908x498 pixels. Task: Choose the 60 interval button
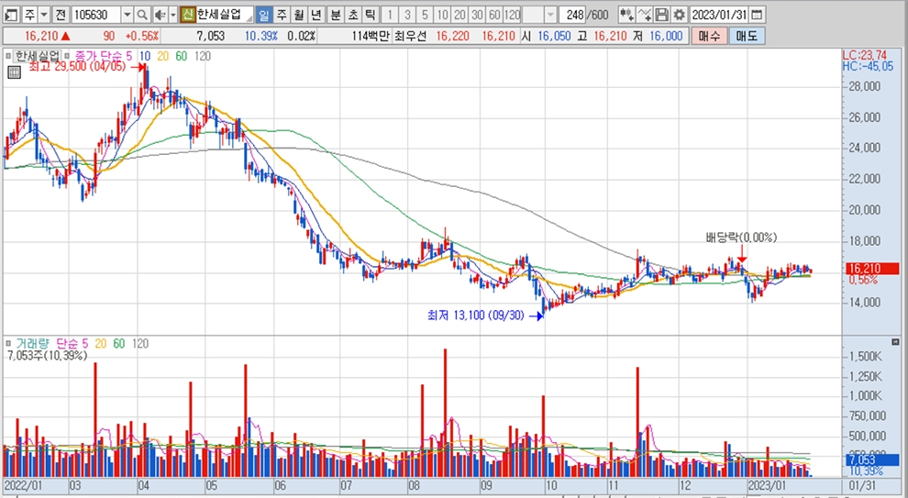click(x=494, y=15)
